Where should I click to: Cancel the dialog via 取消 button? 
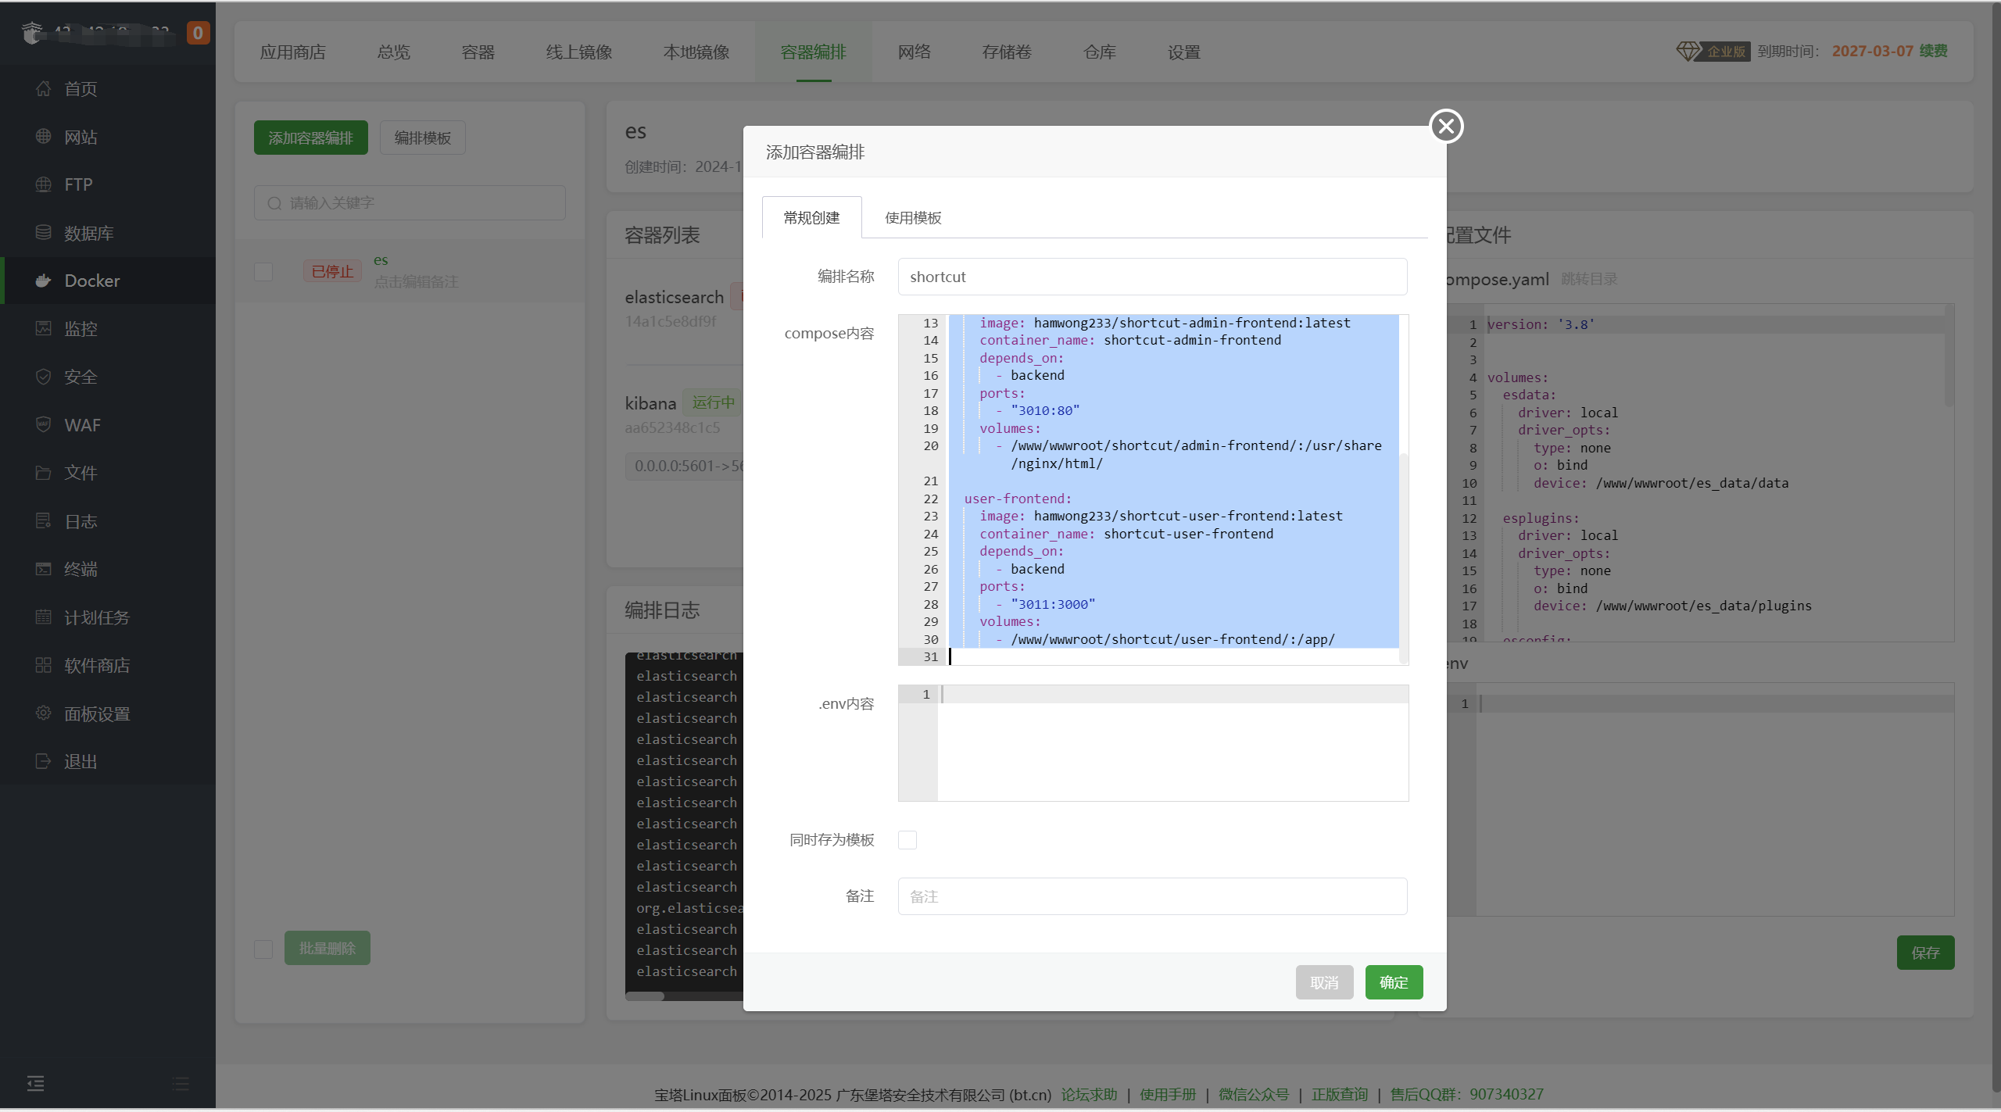[x=1324, y=982]
